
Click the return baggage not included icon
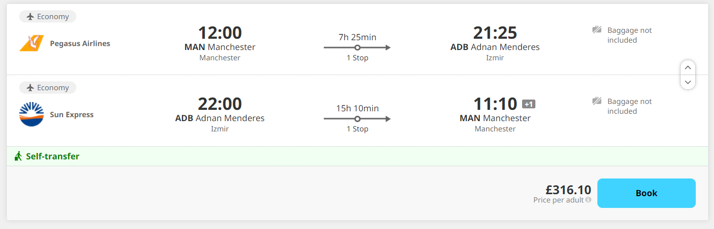click(597, 101)
